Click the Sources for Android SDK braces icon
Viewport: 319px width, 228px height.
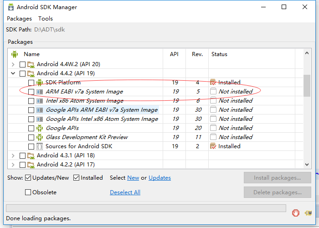(x=40, y=146)
